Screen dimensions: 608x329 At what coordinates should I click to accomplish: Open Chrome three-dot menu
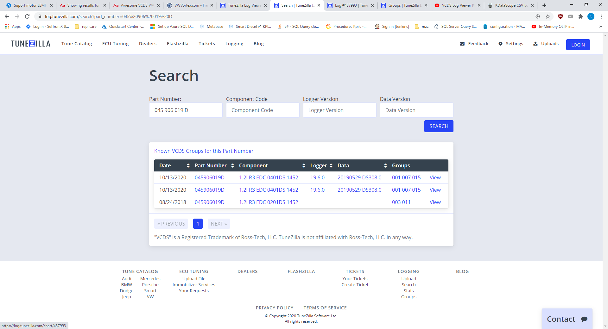click(601, 16)
